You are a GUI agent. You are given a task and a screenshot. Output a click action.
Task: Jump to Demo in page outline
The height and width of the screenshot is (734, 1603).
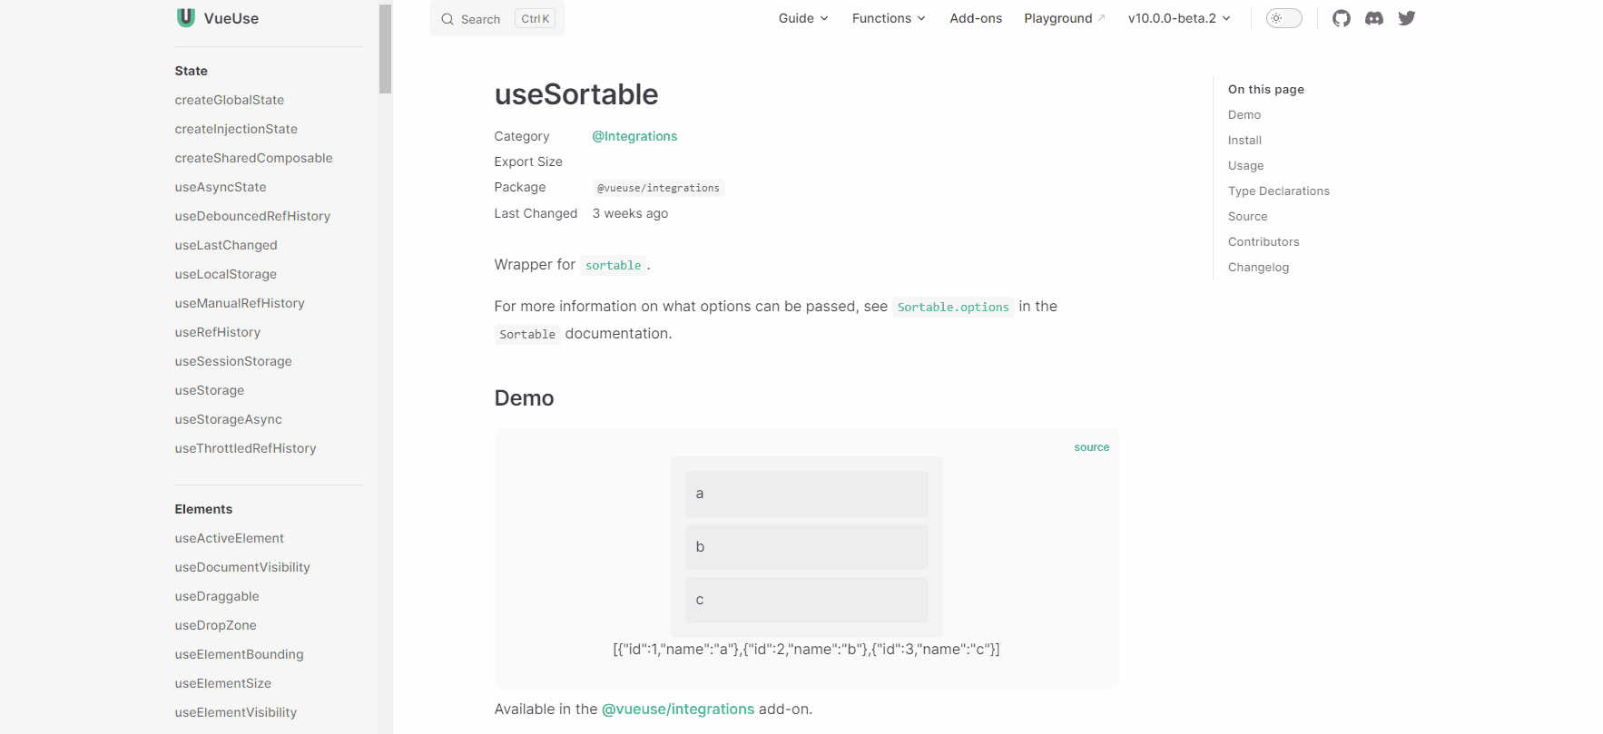(x=1244, y=114)
